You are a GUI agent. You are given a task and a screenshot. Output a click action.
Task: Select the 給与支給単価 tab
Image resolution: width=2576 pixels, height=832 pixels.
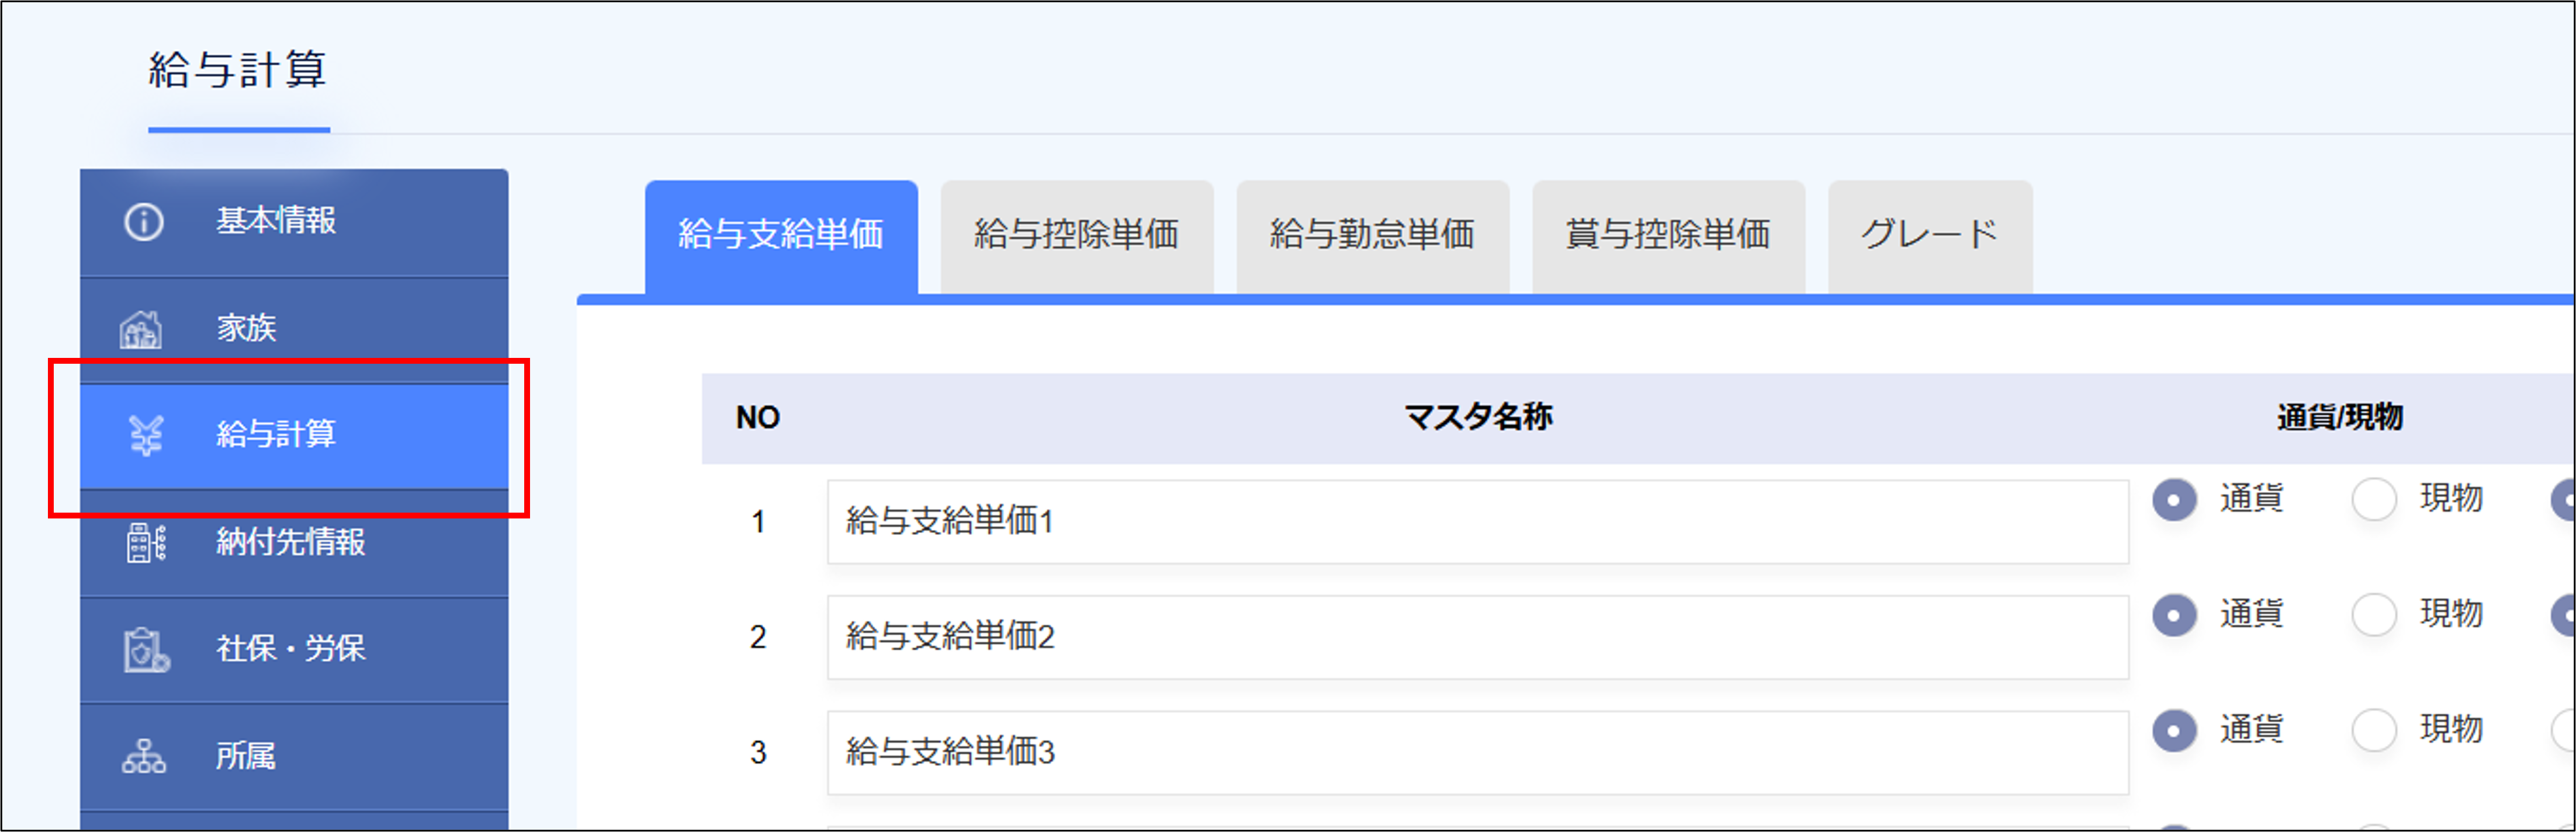pos(781,236)
